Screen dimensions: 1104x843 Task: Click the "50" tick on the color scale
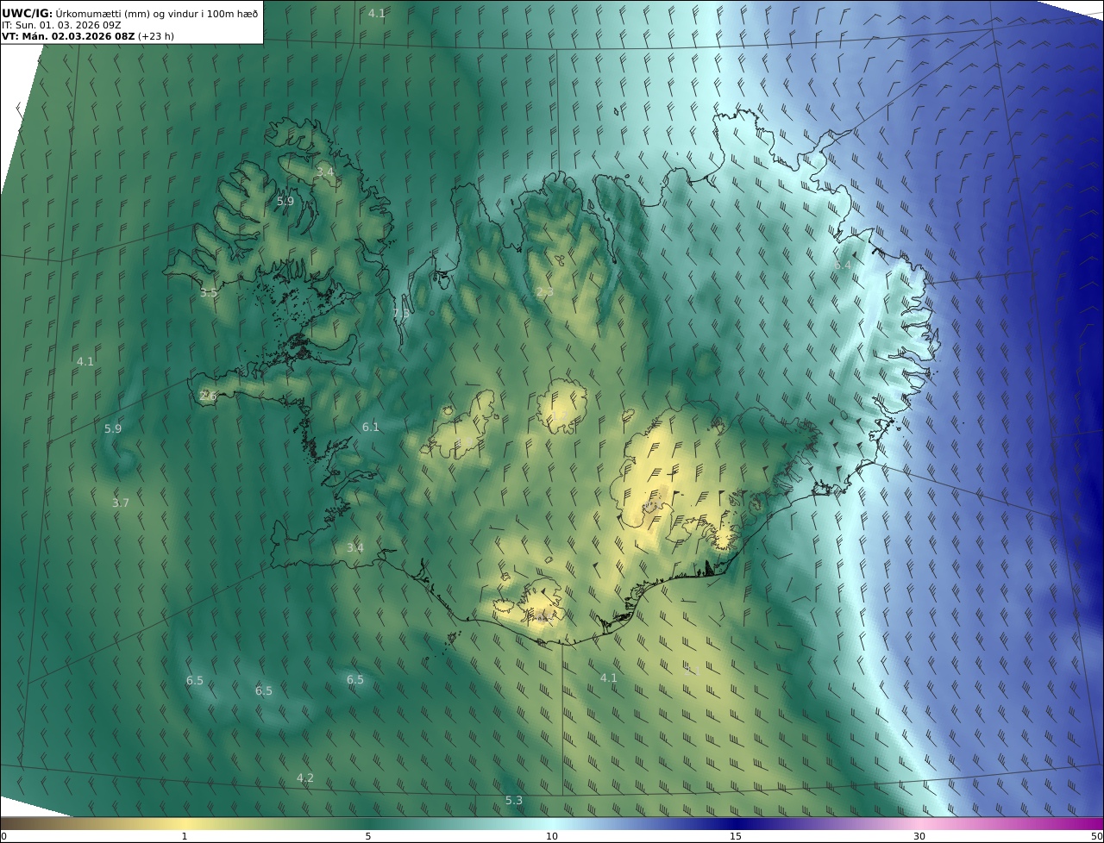[1097, 836]
